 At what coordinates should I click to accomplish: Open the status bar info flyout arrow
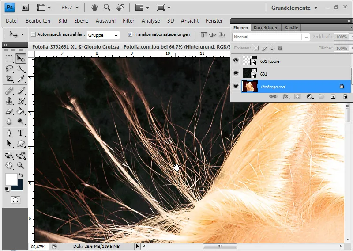coord(137,246)
